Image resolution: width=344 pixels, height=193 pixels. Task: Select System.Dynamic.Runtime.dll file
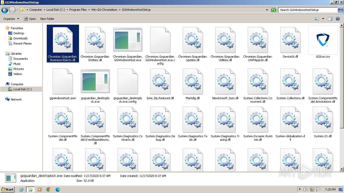tap(258, 124)
